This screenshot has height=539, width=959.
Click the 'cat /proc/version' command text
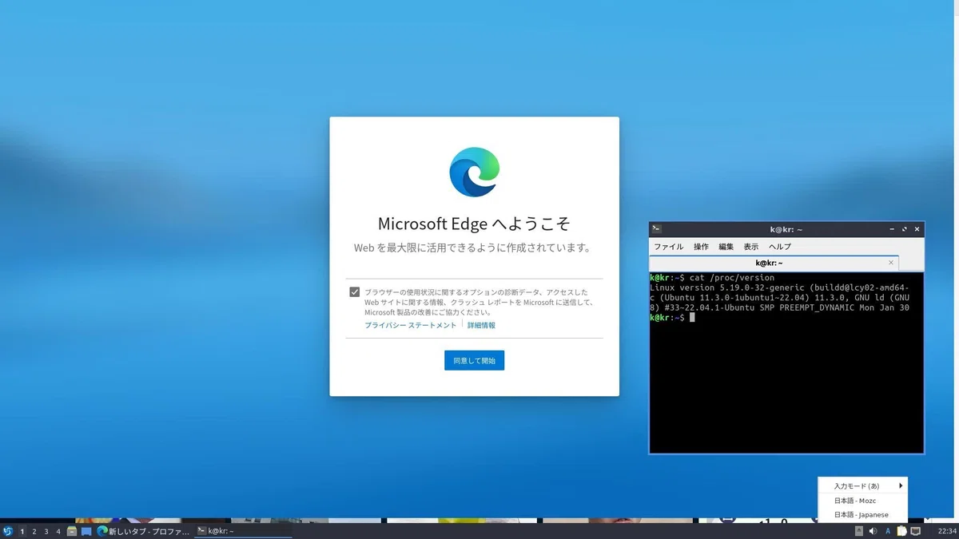(732, 278)
